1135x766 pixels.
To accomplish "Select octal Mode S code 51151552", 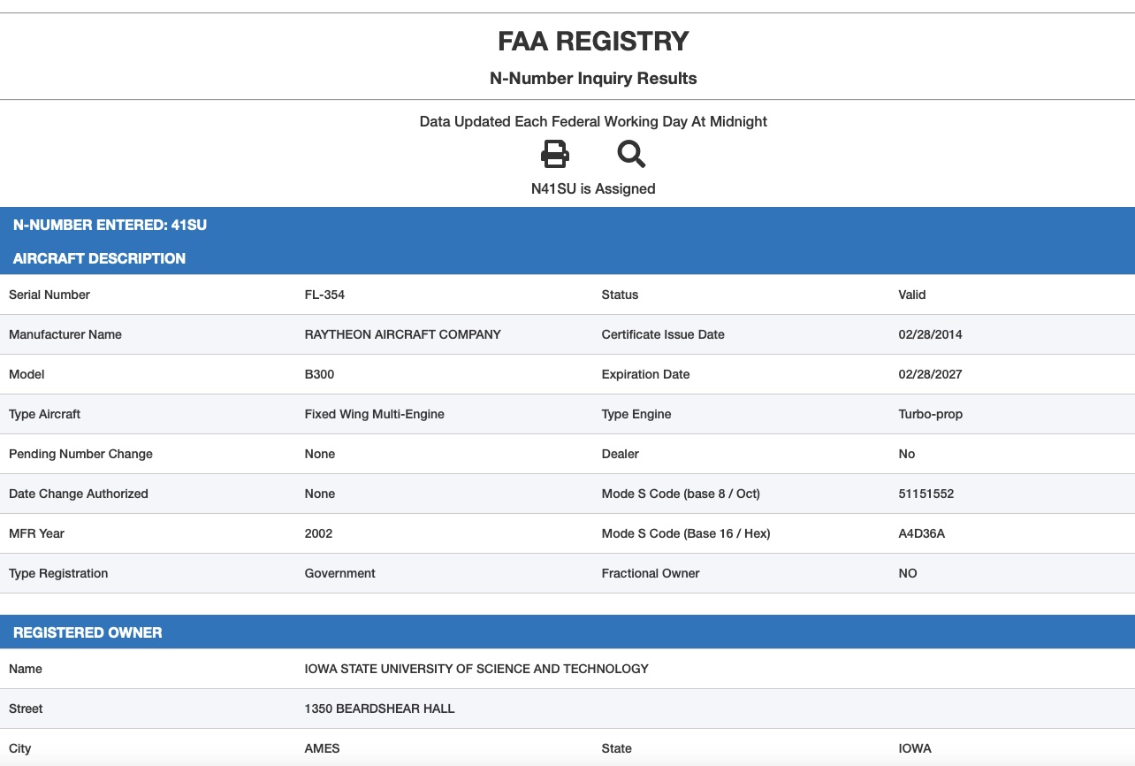I will click(x=926, y=494).
